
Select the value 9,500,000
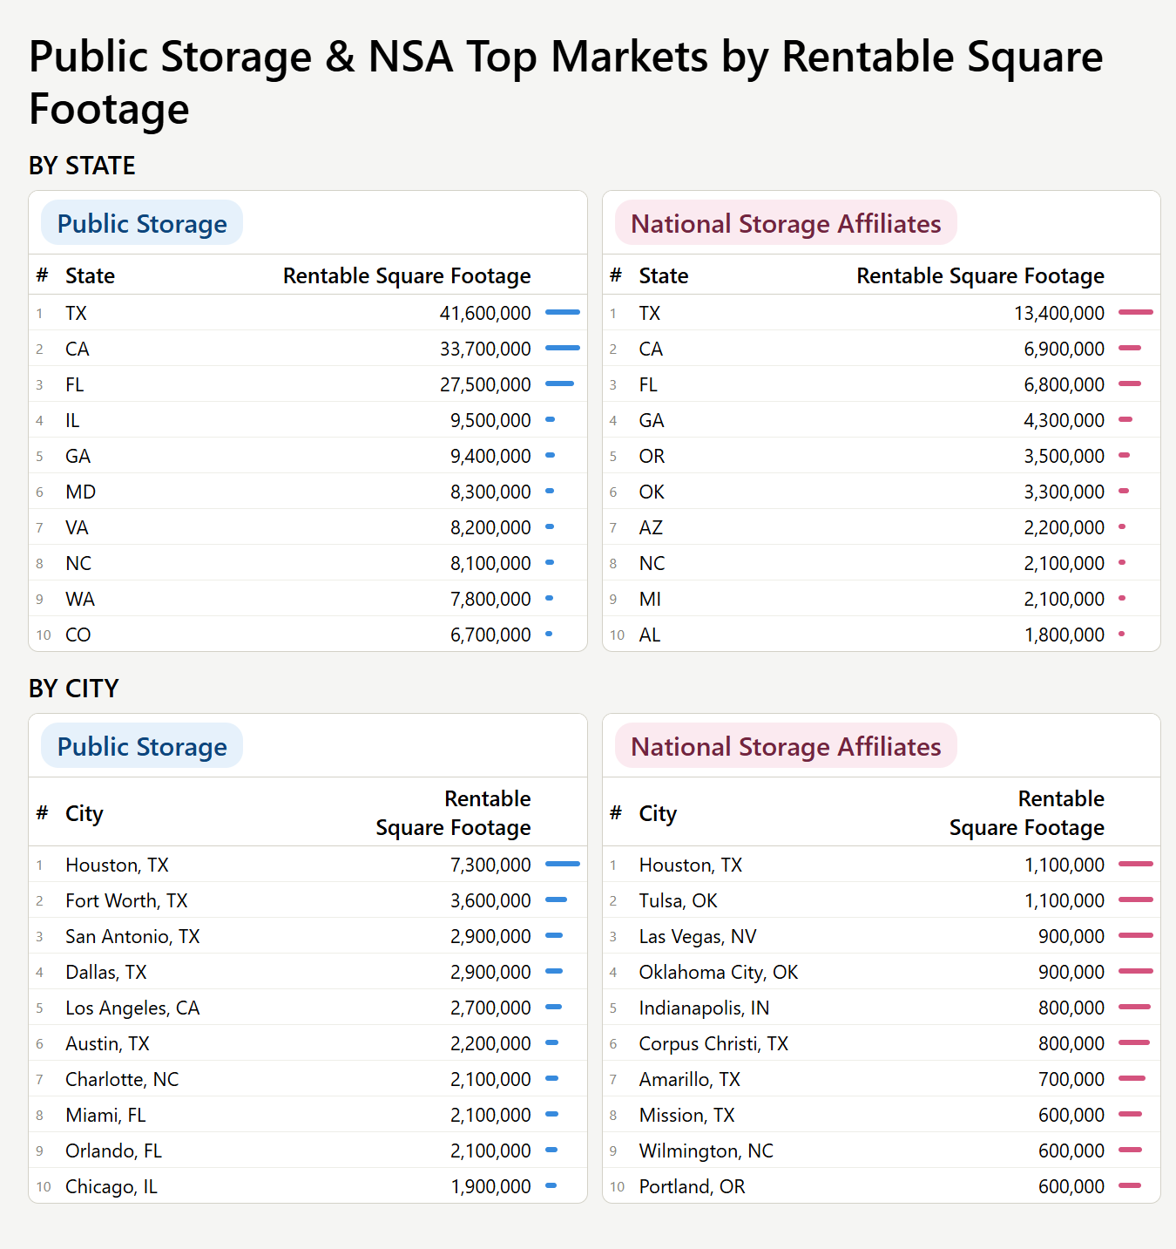(490, 420)
